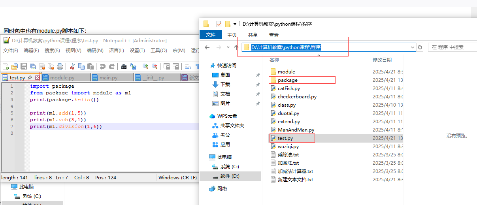Open 视图(V) menu in Notepad++
This screenshot has height=205, width=477.
click(x=74, y=51)
